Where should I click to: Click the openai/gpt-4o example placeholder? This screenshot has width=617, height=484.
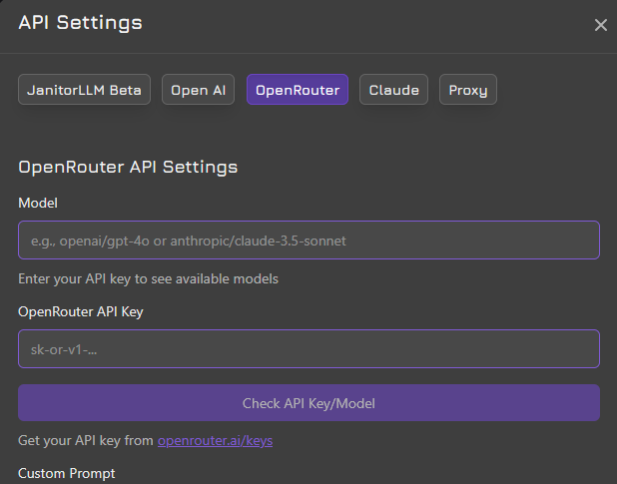[x=189, y=241]
